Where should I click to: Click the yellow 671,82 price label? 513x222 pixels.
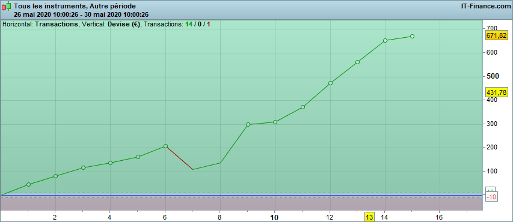pyautogui.click(x=496, y=36)
